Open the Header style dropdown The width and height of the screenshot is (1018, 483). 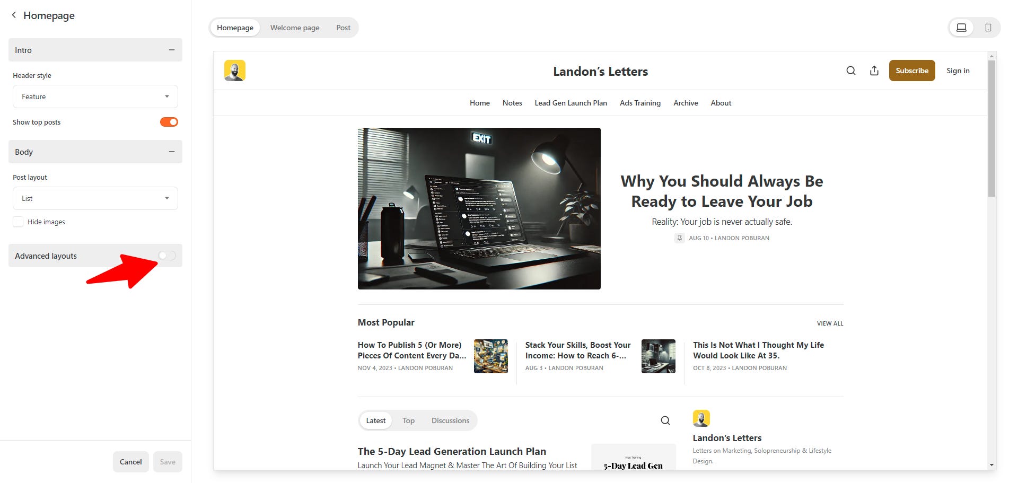(95, 96)
